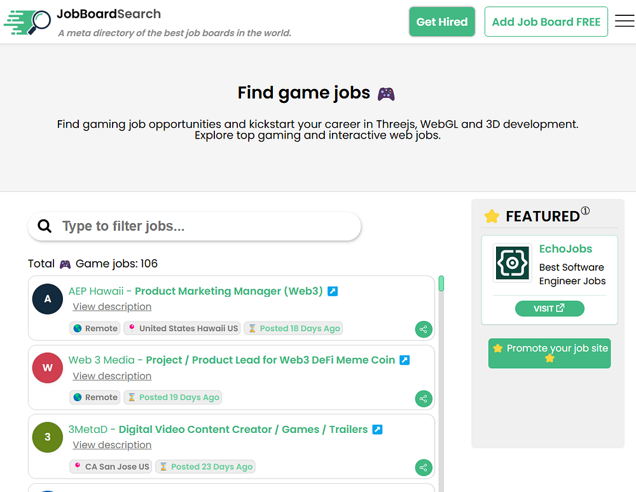Click the FEATURED star icon
Screen dimensions: 636x492
click(492, 216)
